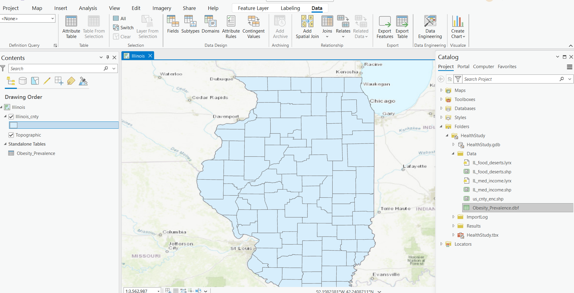Click Create Chart in Visualize group
574x293 pixels.
pos(458,27)
